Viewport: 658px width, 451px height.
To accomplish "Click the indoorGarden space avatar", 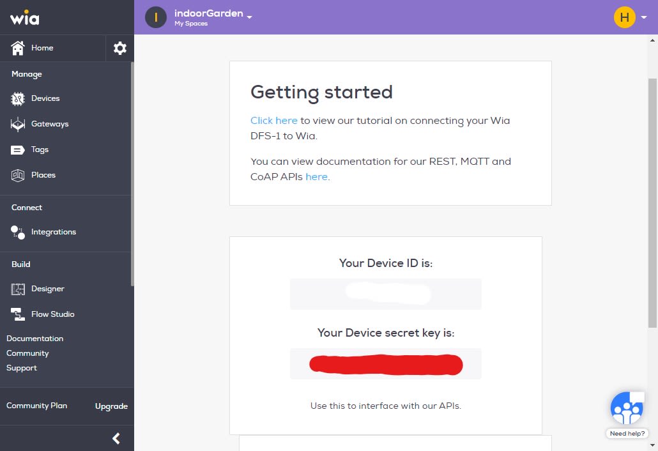I will (156, 17).
